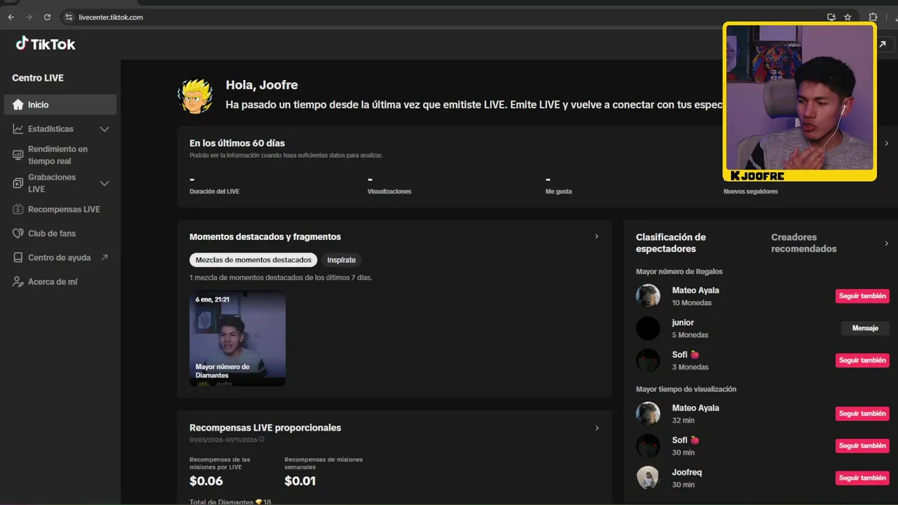Click the external-link arrow beside Centro de ayuda
This screenshot has width=898, height=505.
pyautogui.click(x=105, y=257)
